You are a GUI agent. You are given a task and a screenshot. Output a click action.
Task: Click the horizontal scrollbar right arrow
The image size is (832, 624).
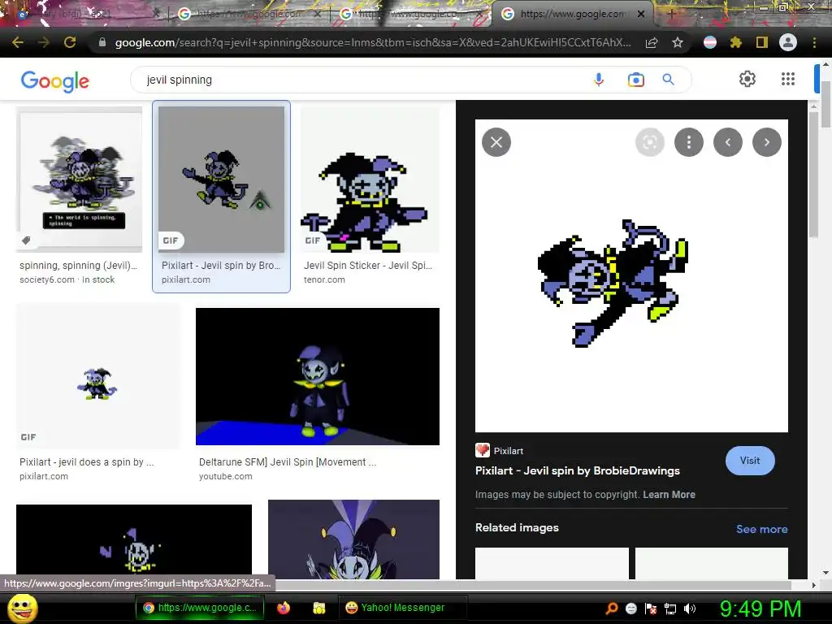tap(813, 585)
